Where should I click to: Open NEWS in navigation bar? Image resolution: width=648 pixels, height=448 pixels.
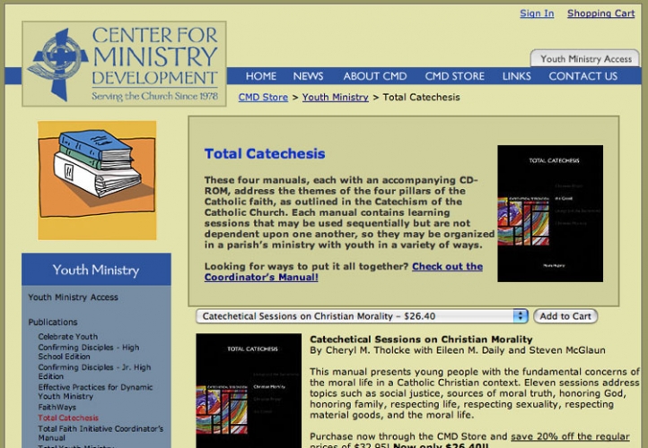pyautogui.click(x=309, y=76)
